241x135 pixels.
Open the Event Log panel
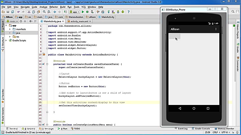[x=181, y=129]
